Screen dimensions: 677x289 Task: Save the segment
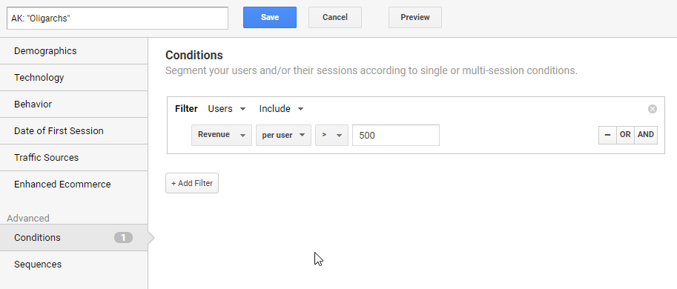click(270, 18)
